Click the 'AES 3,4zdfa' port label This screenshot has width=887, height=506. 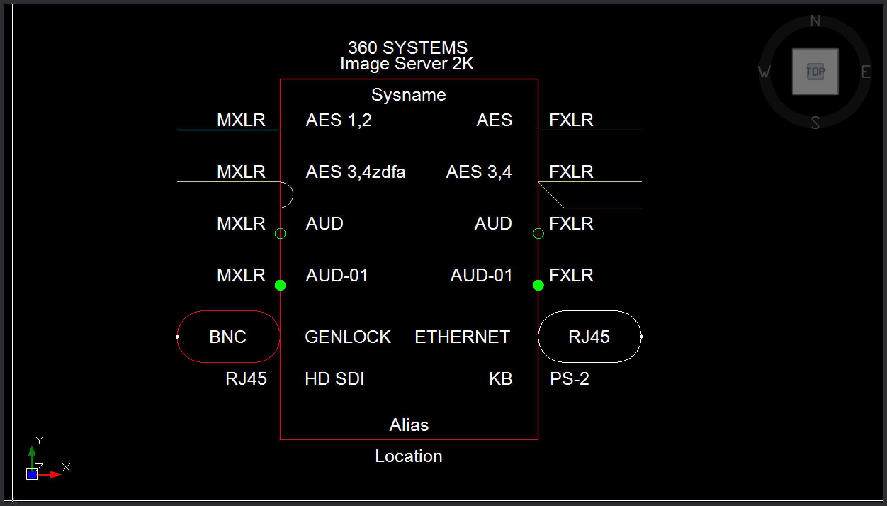point(355,172)
